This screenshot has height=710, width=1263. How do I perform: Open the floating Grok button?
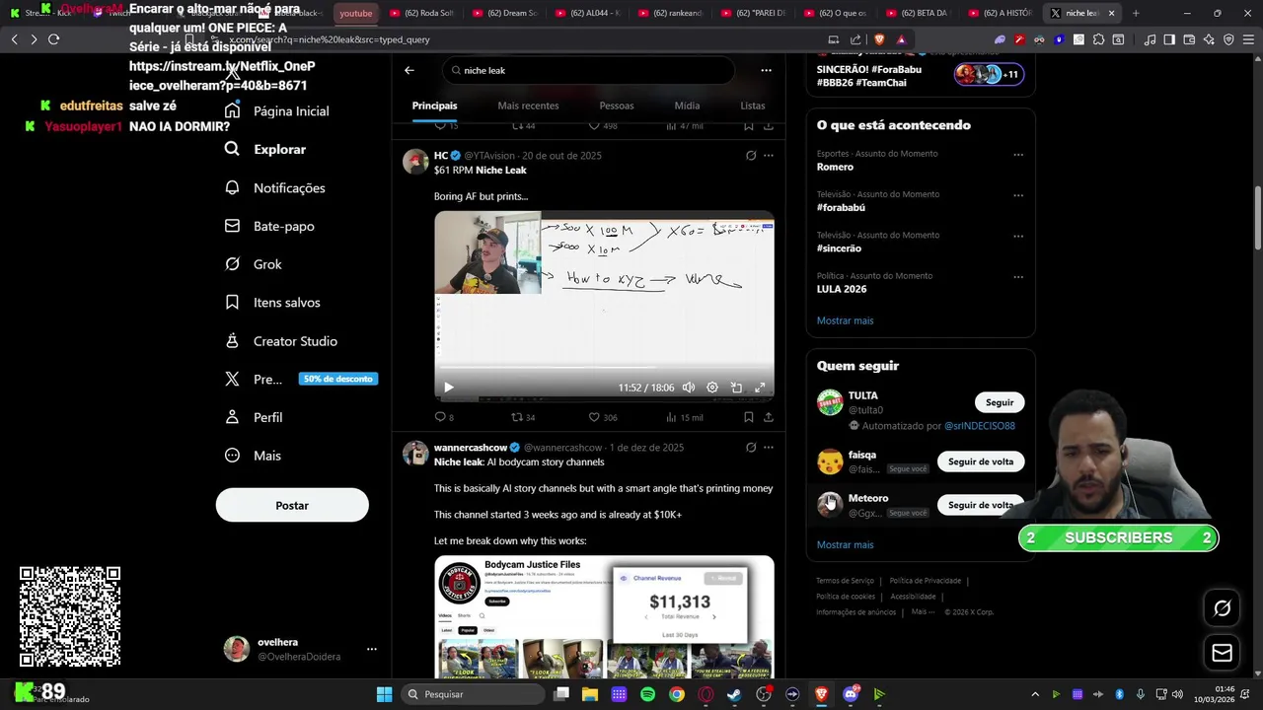tap(1222, 608)
